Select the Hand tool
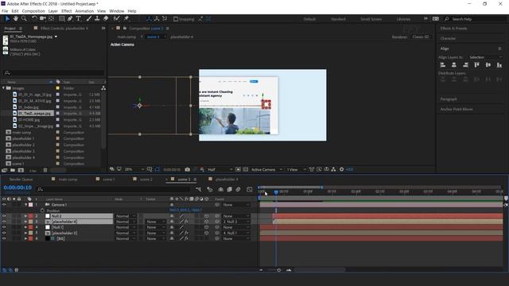The height and width of the screenshot is (286, 509). click(16, 19)
